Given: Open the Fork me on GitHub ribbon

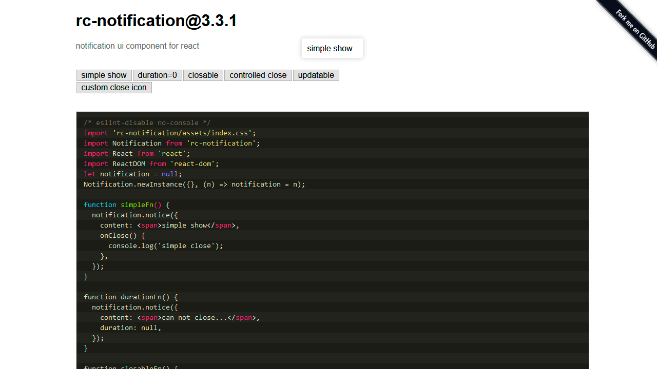Looking at the screenshot, I should pos(634,29).
